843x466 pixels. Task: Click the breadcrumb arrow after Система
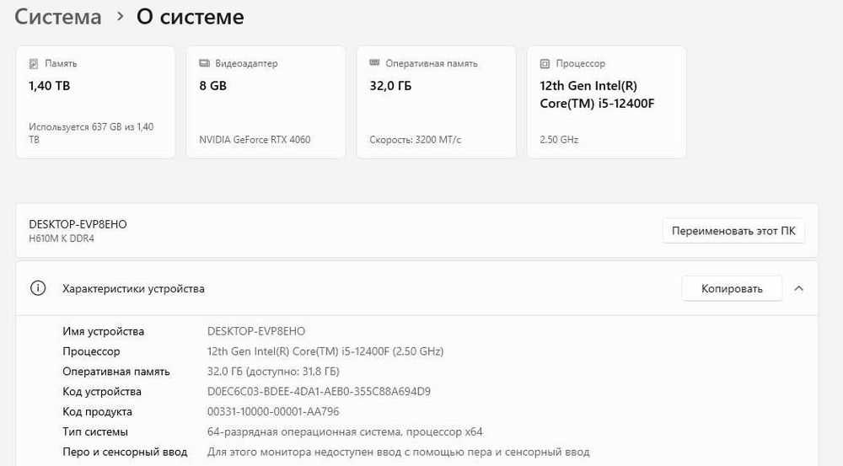click(120, 17)
